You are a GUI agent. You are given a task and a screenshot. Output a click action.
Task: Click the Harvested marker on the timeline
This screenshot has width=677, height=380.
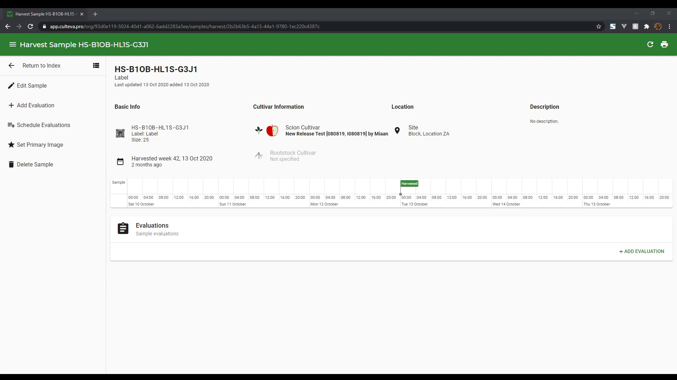point(409,183)
